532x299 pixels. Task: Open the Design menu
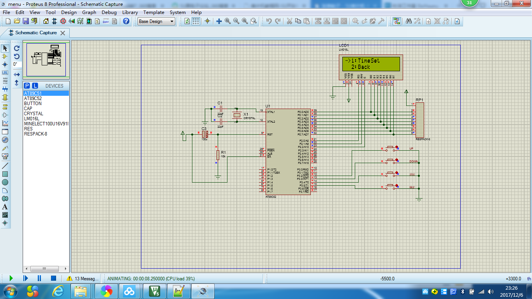(69, 12)
